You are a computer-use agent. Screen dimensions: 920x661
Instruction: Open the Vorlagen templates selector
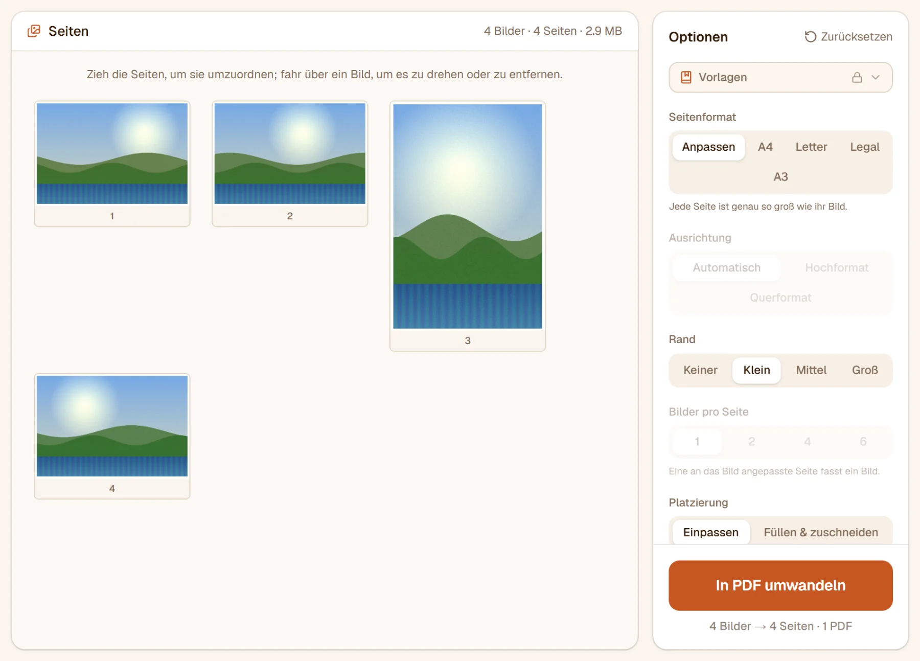(x=780, y=77)
